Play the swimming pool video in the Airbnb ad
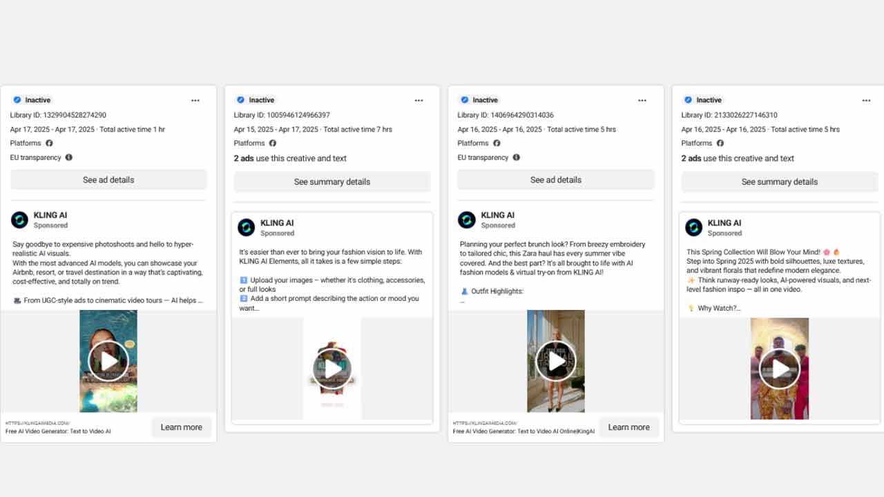 point(108,361)
